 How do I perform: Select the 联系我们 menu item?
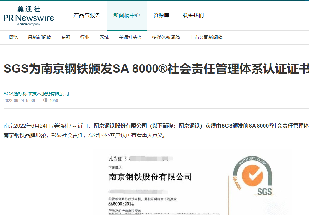tap(193, 15)
